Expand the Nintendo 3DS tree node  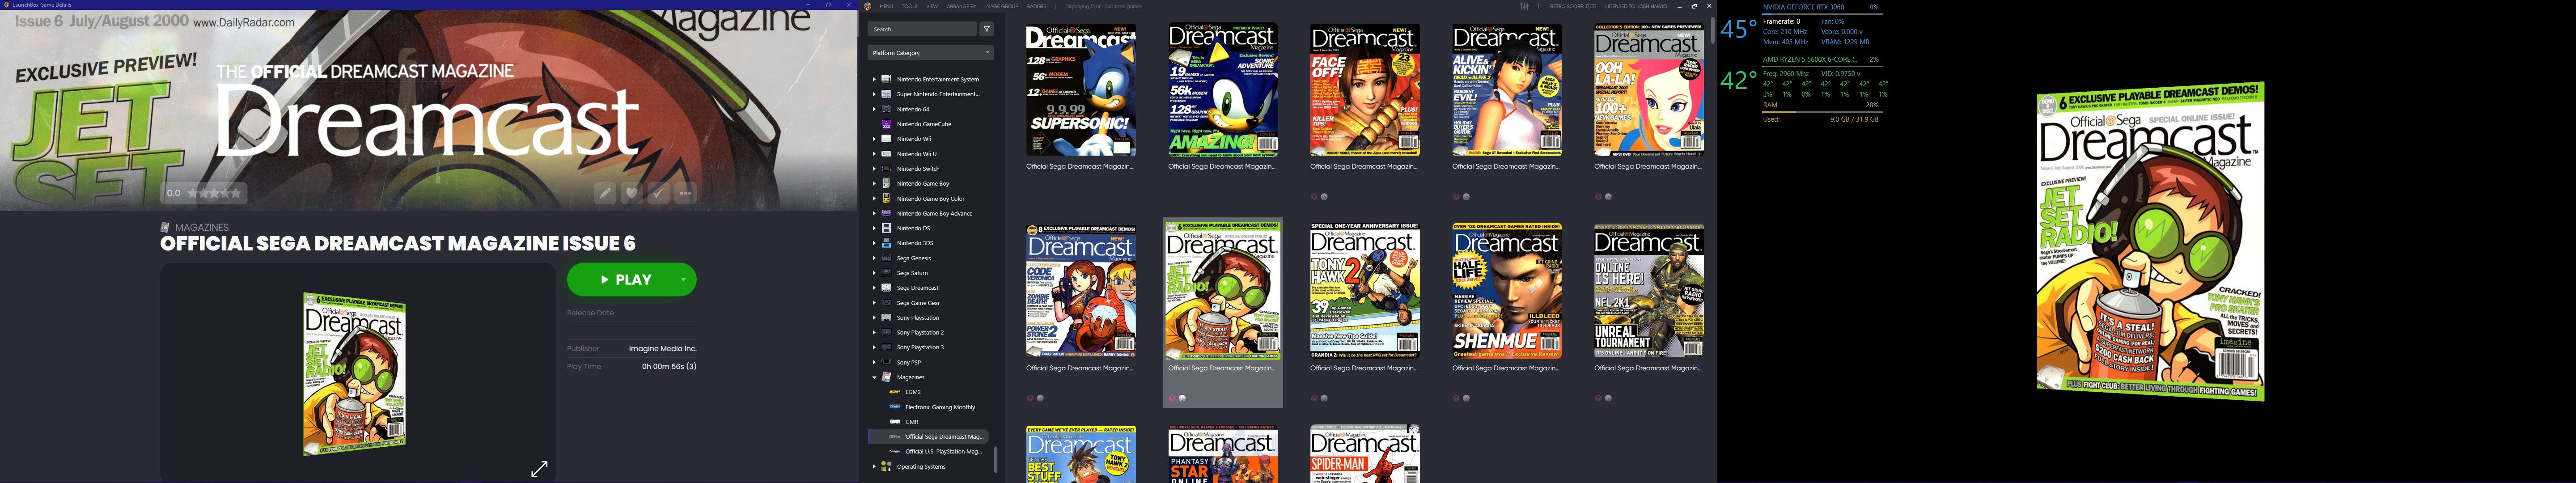874,243
